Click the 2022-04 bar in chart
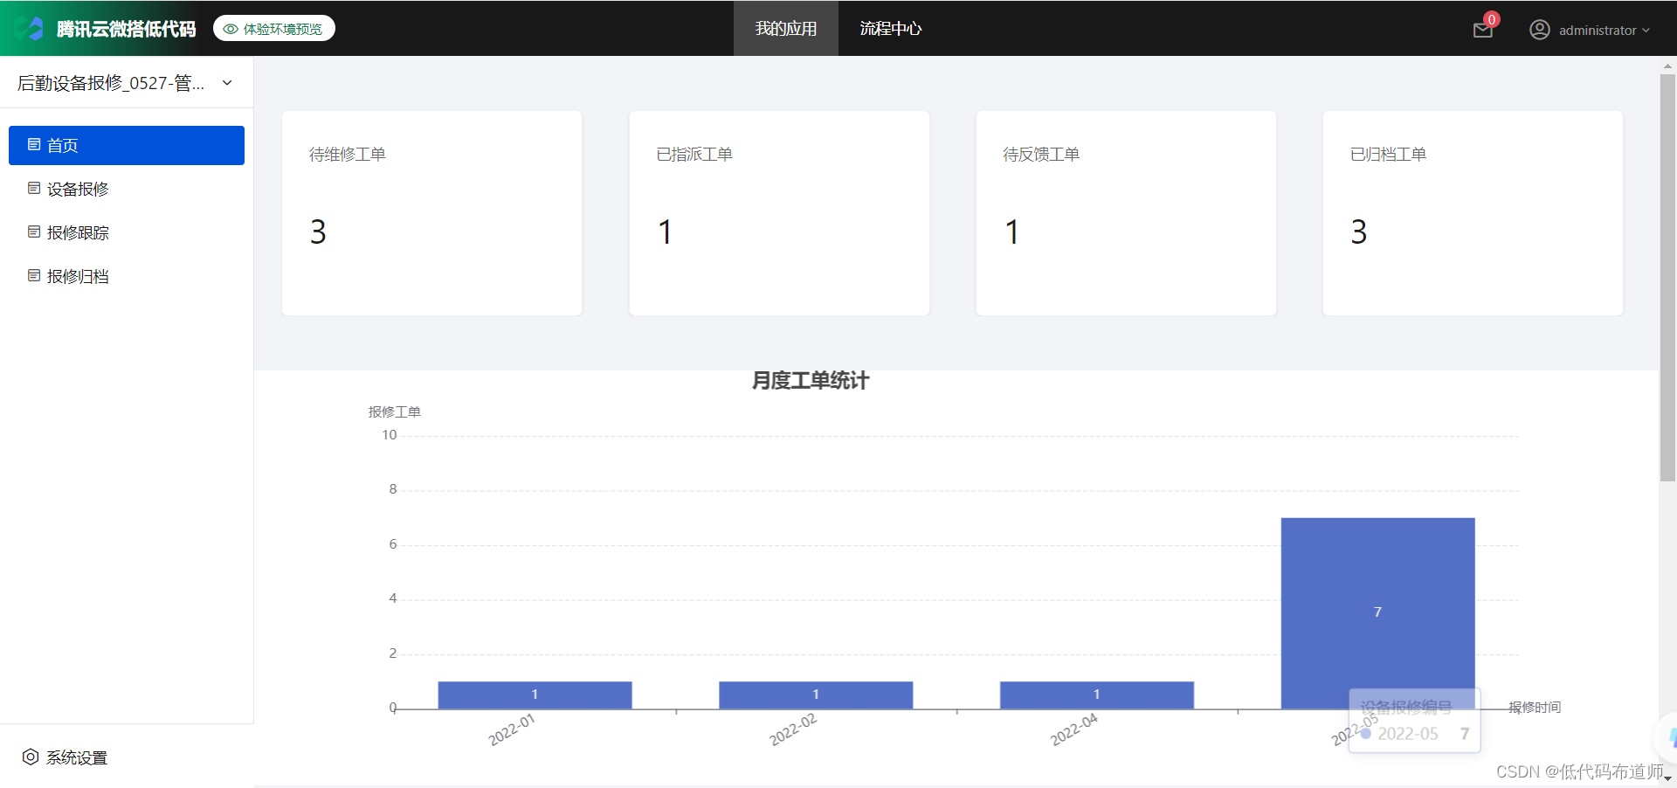Screen dimensions: 1677x788 pyautogui.click(x=1097, y=695)
